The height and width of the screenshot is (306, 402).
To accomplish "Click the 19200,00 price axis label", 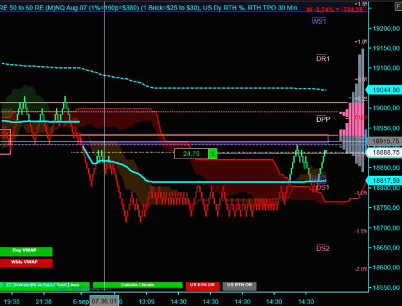I will coord(386,28).
